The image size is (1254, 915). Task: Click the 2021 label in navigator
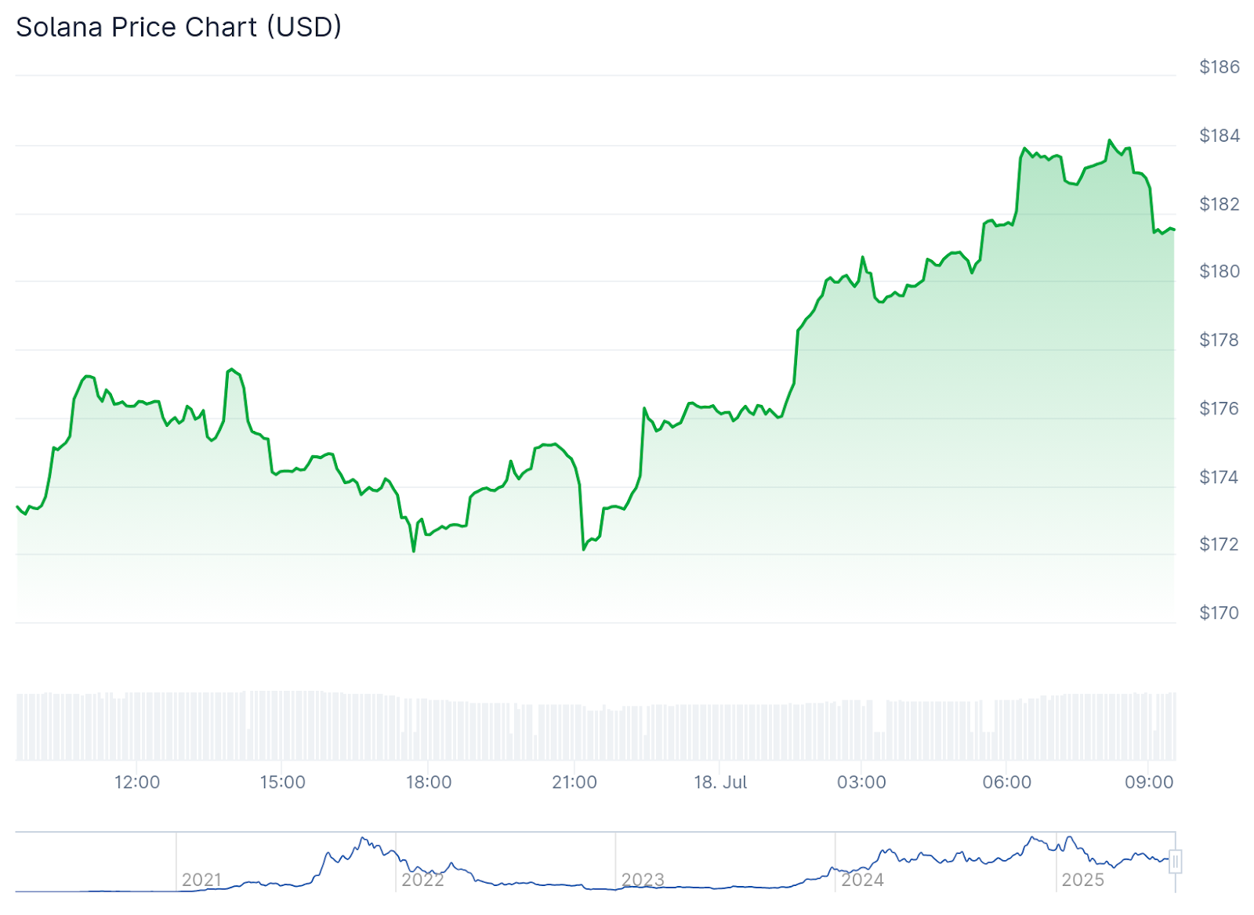click(201, 880)
